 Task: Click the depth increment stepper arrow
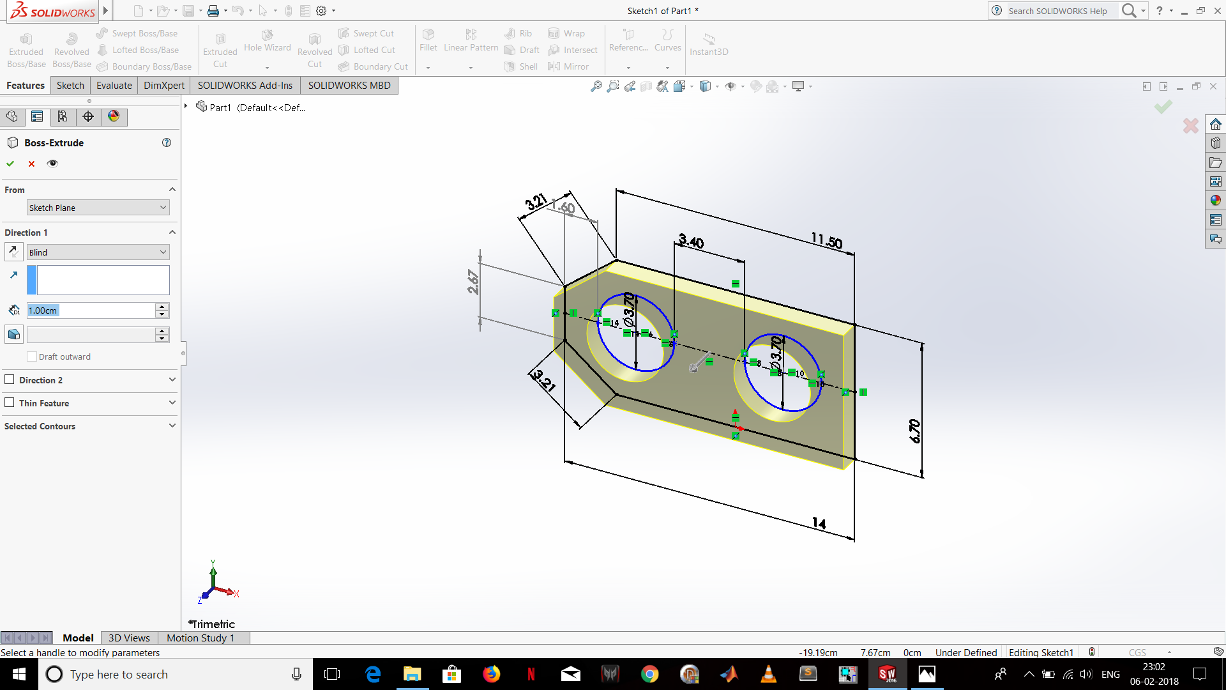pos(162,307)
